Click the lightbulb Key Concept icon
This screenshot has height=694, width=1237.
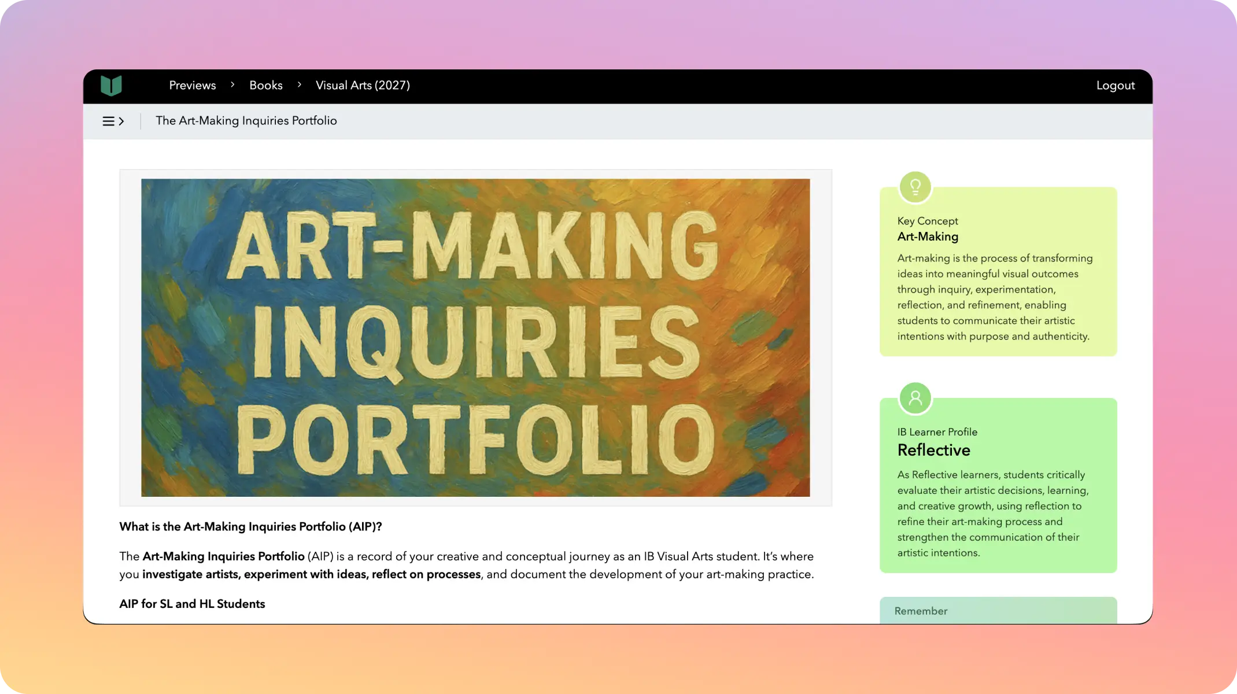(915, 187)
